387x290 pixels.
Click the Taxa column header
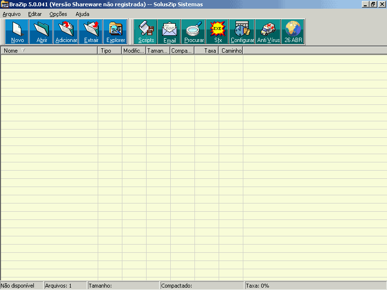click(x=207, y=50)
